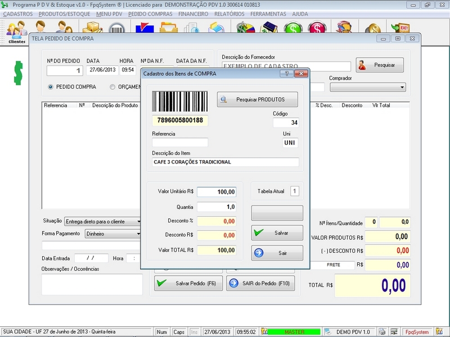Click the barcode icon in main toolbar

point(116,28)
